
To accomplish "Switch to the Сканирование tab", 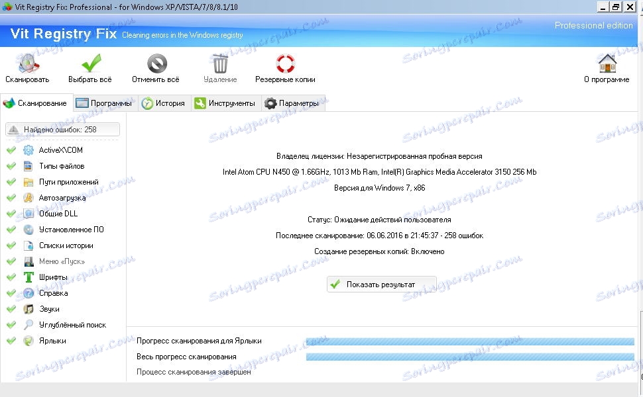I will point(36,103).
